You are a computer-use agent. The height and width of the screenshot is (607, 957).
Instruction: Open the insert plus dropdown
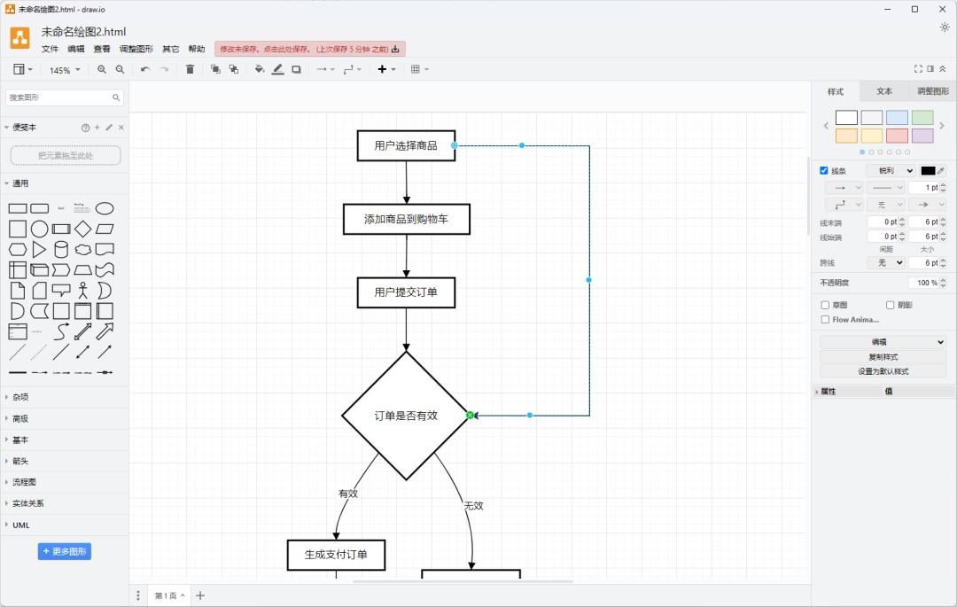(x=386, y=69)
